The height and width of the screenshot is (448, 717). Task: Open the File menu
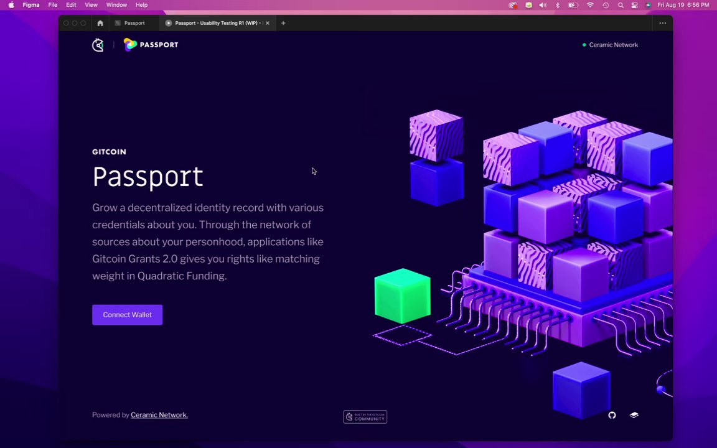pyautogui.click(x=52, y=5)
